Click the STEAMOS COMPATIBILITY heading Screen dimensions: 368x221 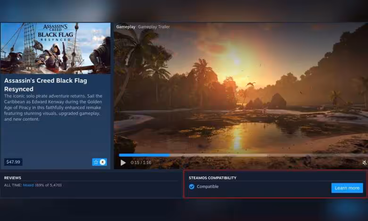(212, 178)
